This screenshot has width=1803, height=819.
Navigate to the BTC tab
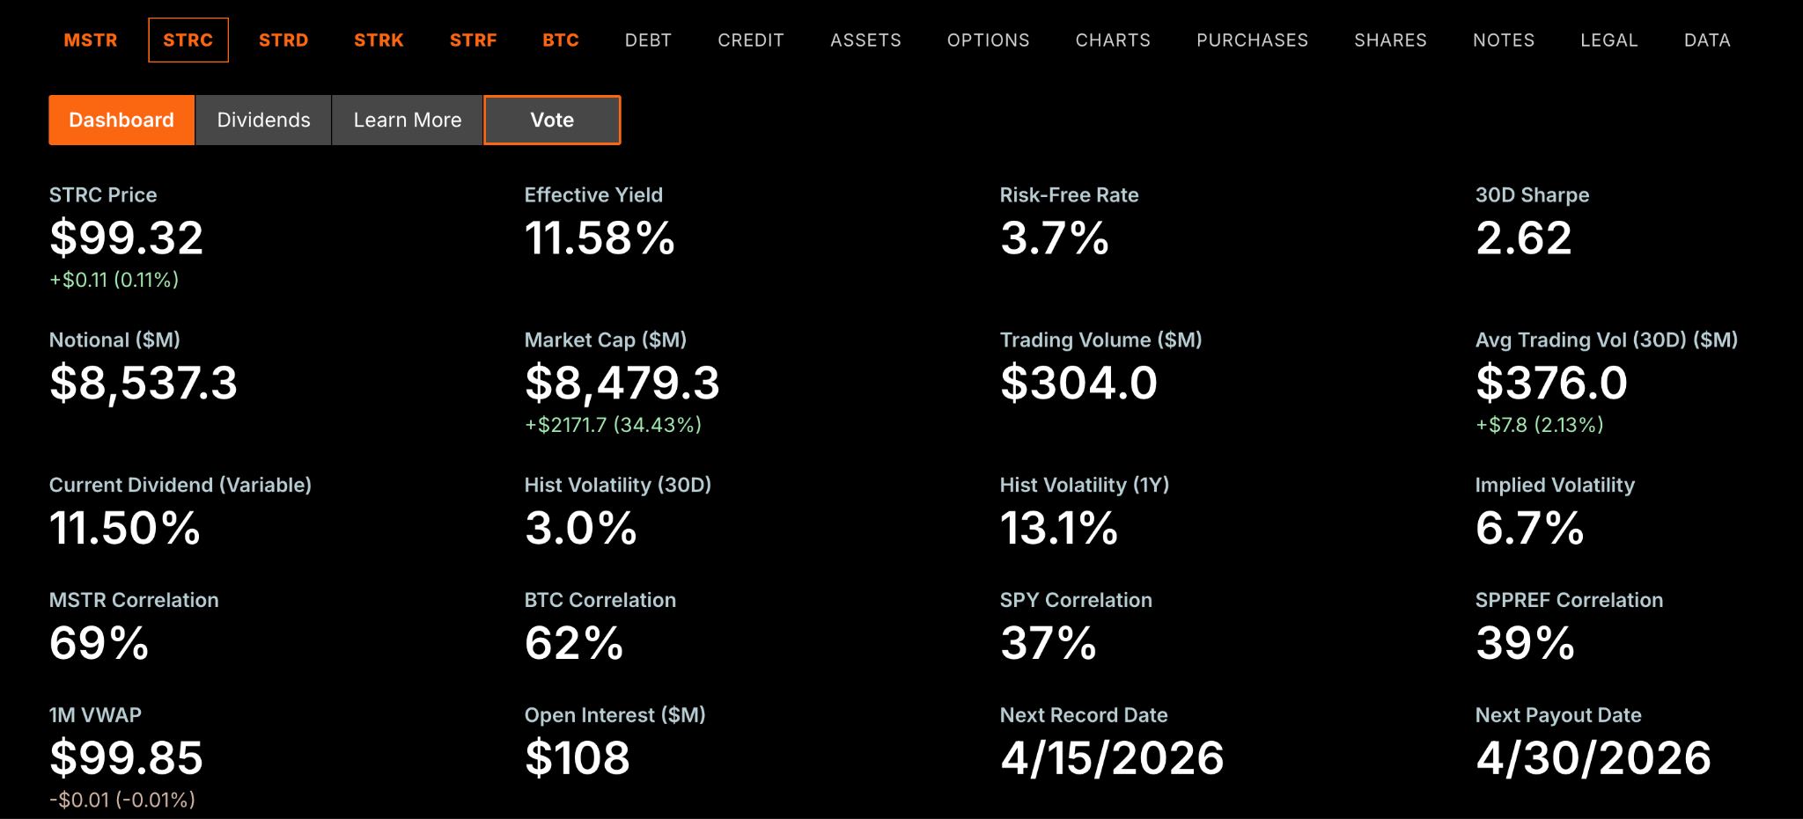click(561, 40)
